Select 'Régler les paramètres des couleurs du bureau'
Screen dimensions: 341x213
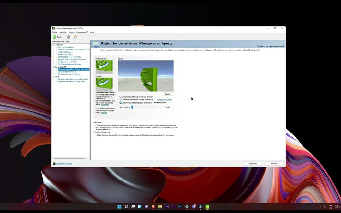(74, 50)
